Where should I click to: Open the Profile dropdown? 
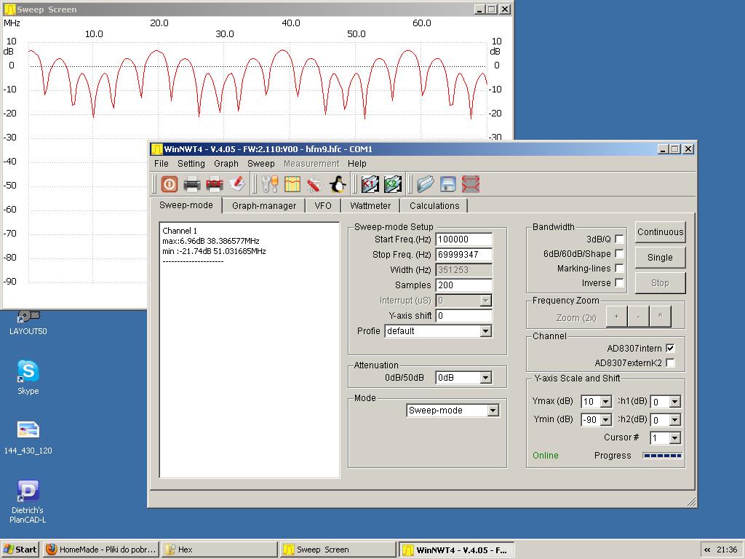pos(485,331)
